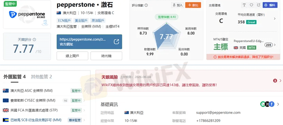Expand chevron on the ASIC row
The width and height of the screenshot is (283, 125).
point(84,91)
